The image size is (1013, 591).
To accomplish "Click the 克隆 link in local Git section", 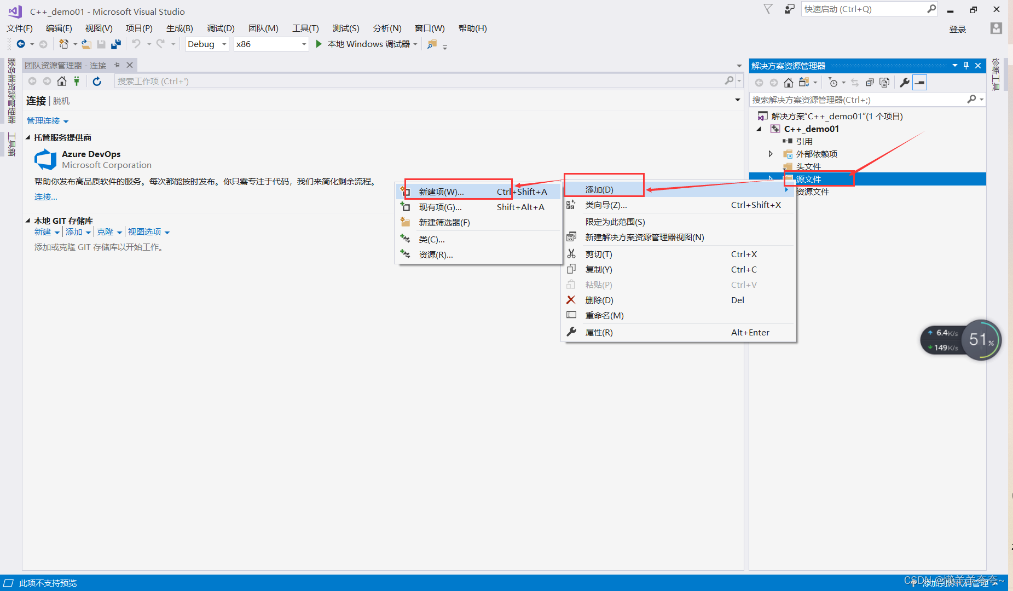I will 105,232.
